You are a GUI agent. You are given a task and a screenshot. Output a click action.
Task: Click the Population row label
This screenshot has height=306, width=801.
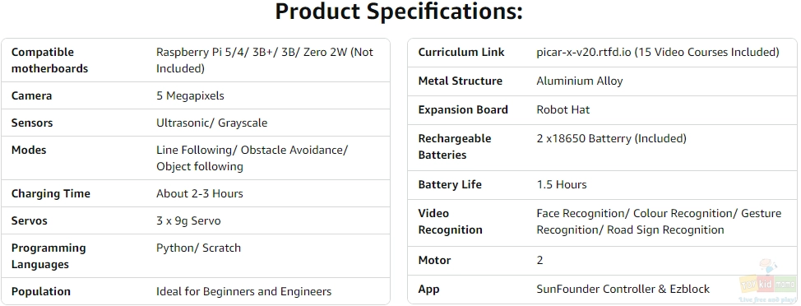41,292
